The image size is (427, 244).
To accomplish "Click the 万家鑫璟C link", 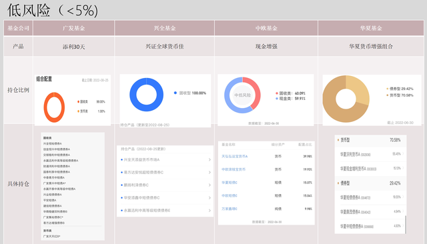I will point(230,209).
